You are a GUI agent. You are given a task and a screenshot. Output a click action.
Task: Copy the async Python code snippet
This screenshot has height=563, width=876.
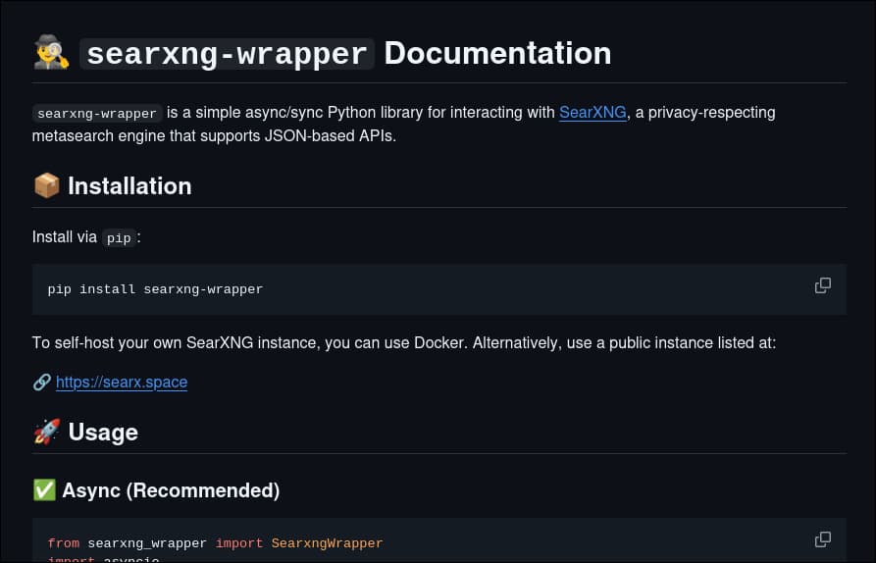pos(822,539)
